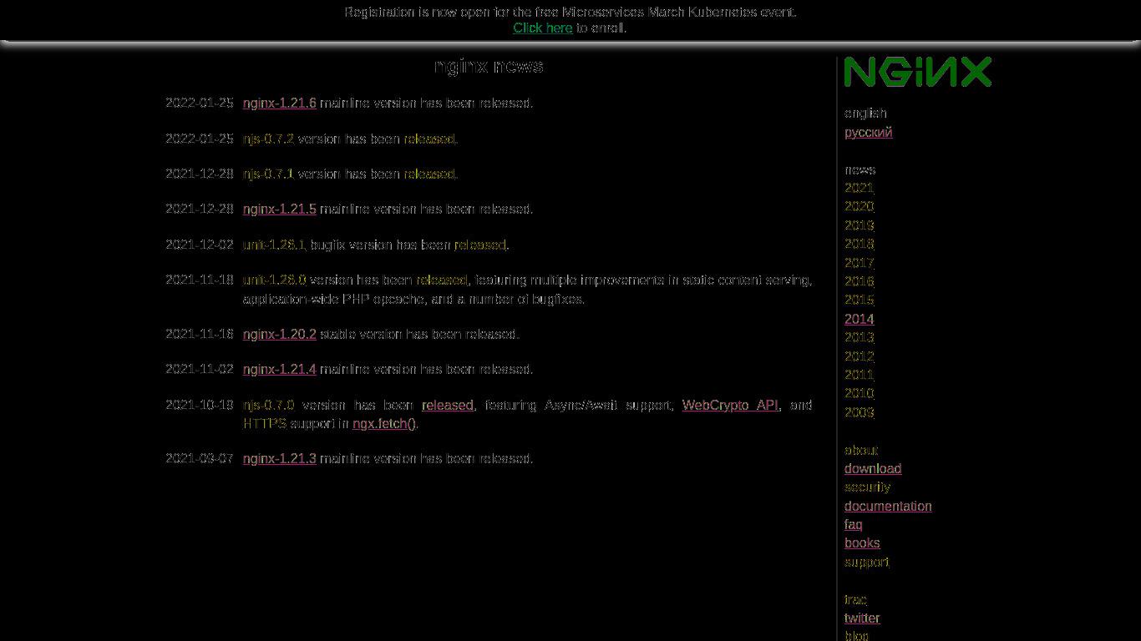Screen dimensions: 1141x641
Task: Go to 2015 news archive
Action: 859,300
